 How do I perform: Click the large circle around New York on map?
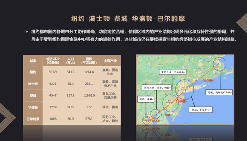click(x=185, y=89)
